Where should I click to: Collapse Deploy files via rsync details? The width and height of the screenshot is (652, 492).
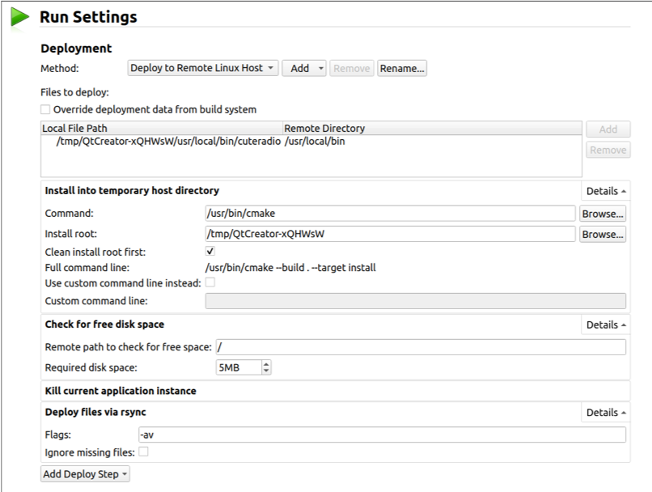pyautogui.click(x=605, y=413)
